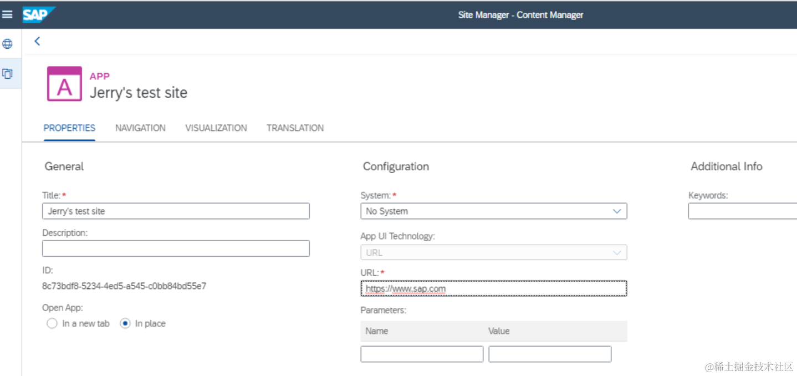Switch to the Navigation tab

pos(140,128)
